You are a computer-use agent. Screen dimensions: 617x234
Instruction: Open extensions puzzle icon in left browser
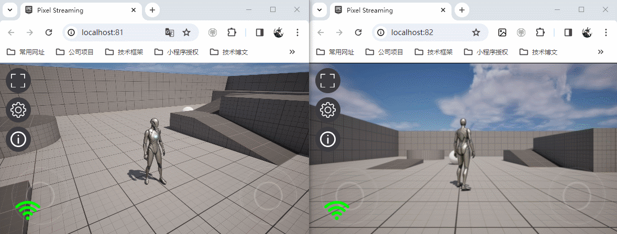[232, 32]
